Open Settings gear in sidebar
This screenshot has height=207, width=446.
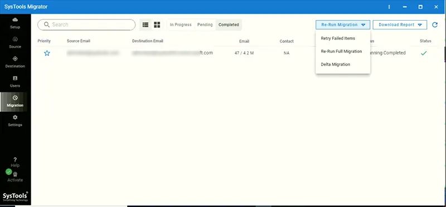pyautogui.click(x=15, y=121)
